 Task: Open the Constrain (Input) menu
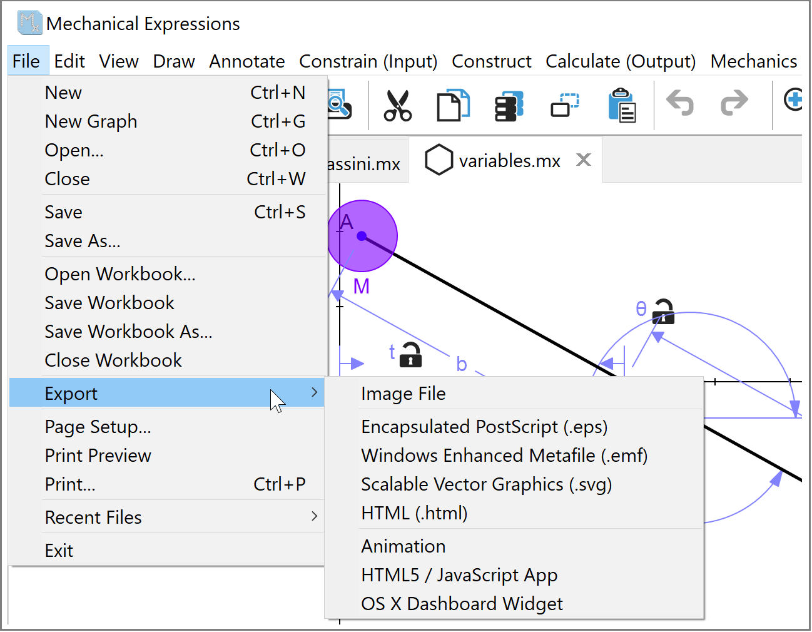368,61
